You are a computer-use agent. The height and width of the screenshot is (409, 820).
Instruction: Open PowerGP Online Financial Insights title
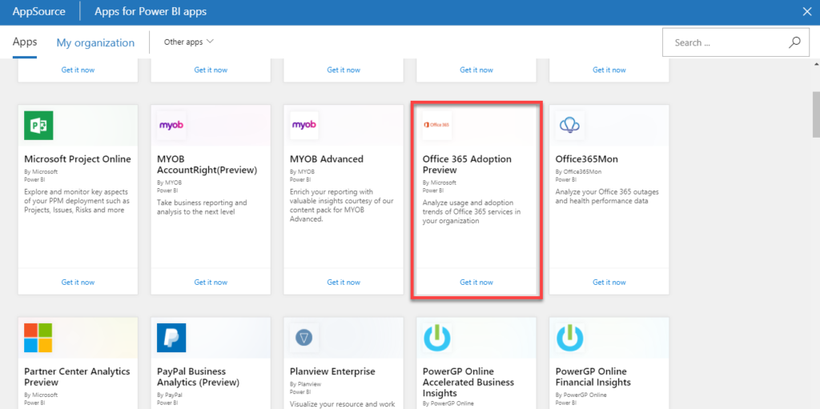[593, 376]
